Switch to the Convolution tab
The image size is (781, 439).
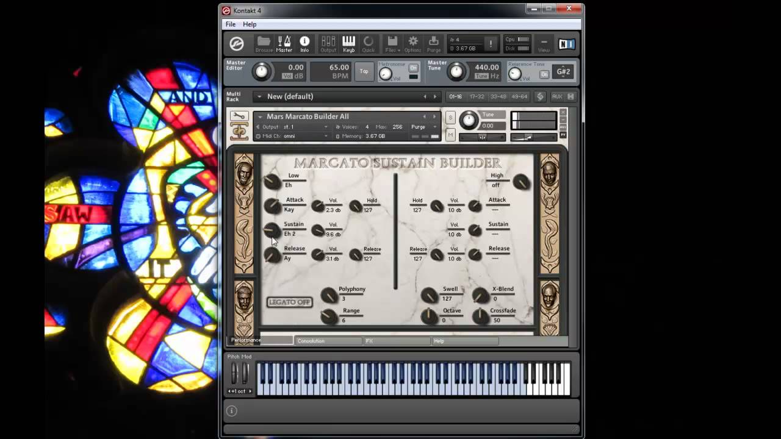(x=329, y=341)
